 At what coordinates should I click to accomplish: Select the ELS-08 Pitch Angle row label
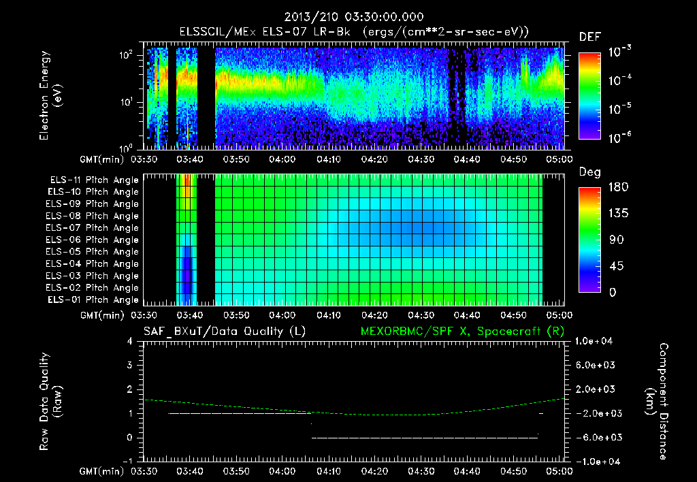pyautogui.click(x=93, y=216)
